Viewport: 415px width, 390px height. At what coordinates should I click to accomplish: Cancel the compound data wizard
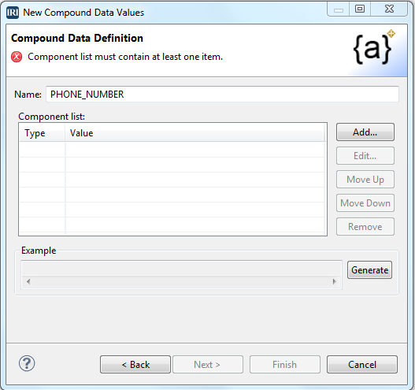tap(362, 365)
